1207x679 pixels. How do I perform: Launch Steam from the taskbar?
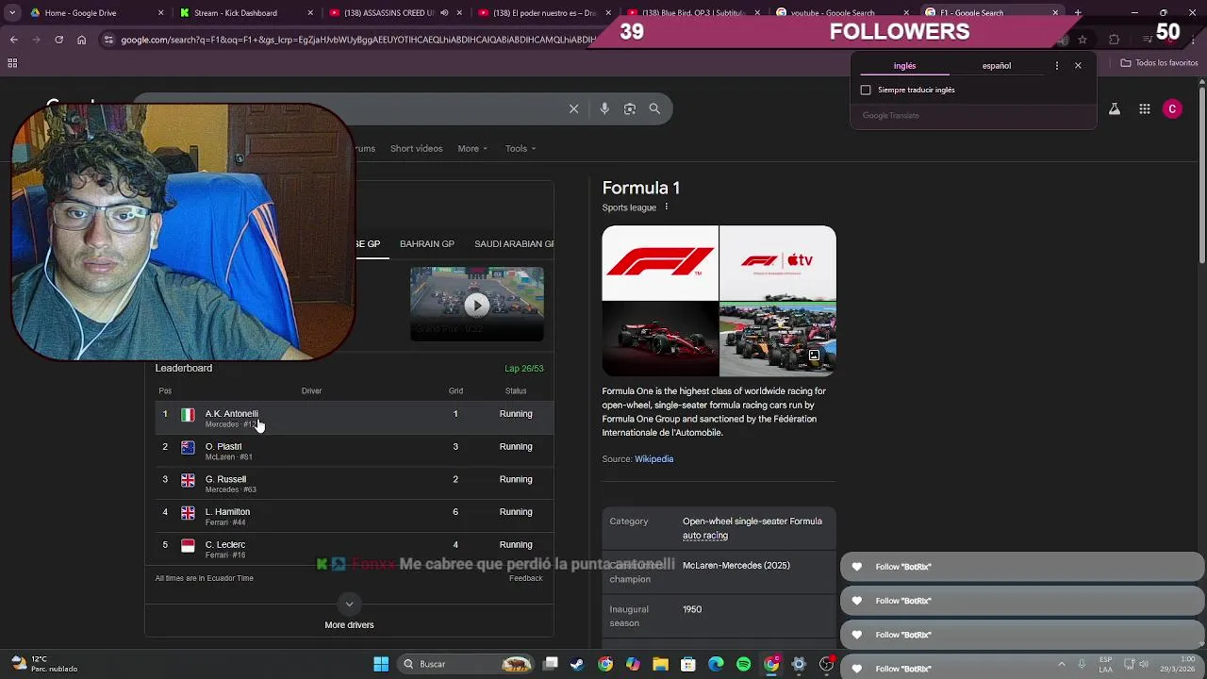[577, 664]
